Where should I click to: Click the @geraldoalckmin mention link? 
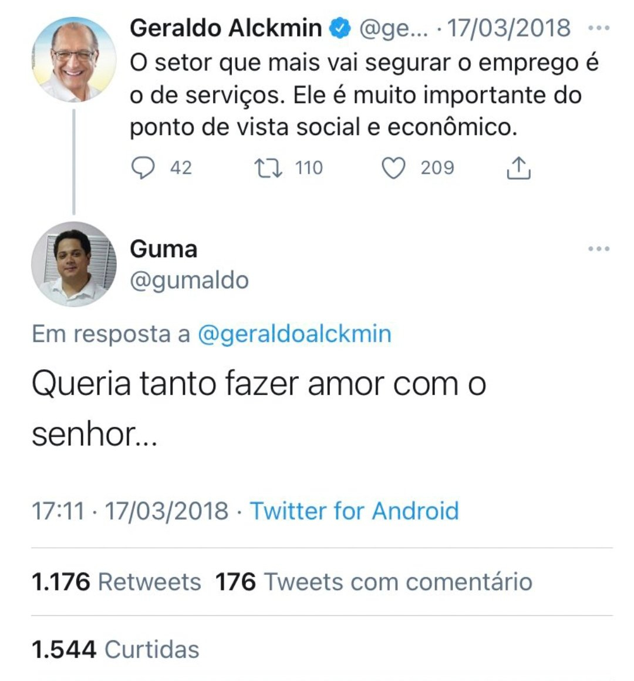pyautogui.click(x=295, y=334)
